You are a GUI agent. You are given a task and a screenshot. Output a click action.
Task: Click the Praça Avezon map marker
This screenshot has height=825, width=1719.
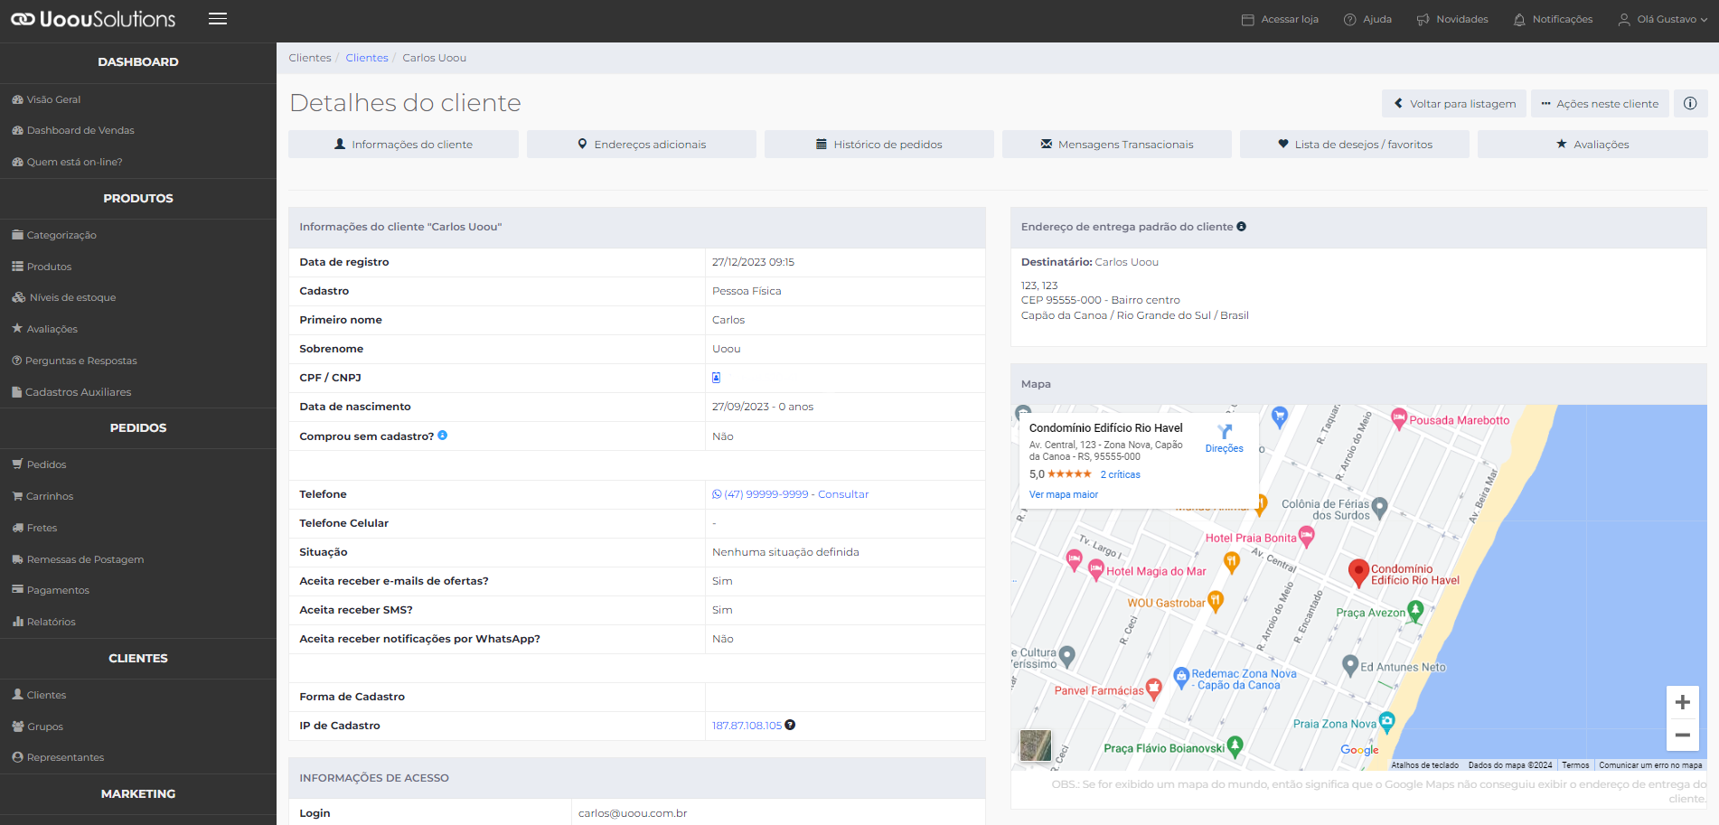[1415, 611]
